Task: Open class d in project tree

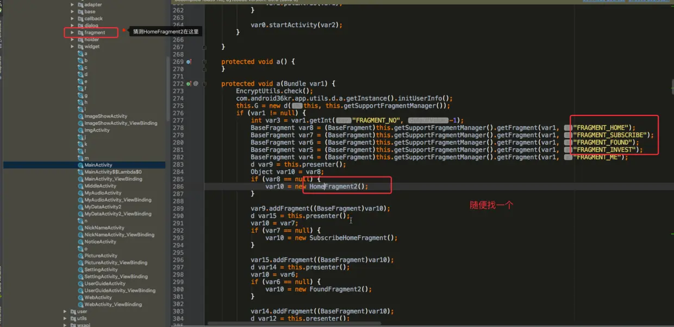Action: [86, 74]
